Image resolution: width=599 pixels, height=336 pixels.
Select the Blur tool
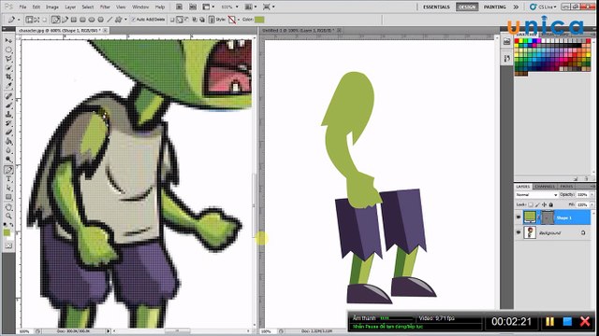[8, 151]
